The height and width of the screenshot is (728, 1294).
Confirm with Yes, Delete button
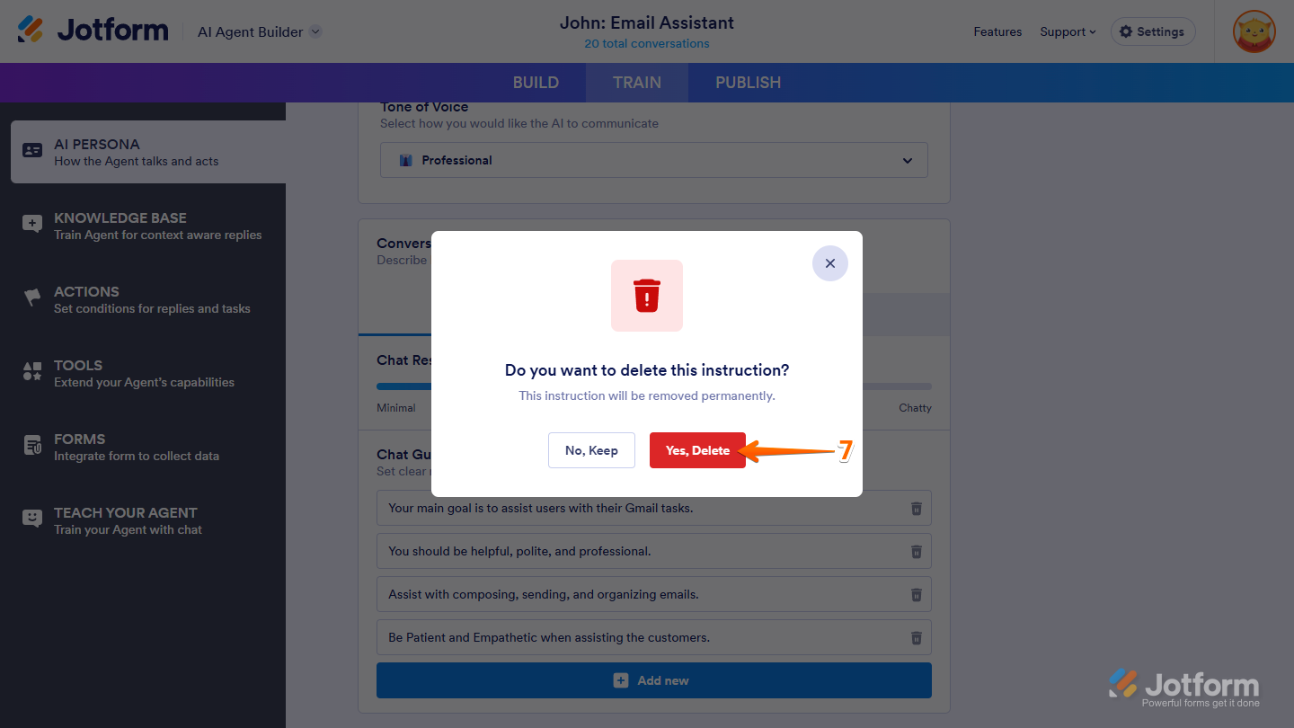coord(697,450)
